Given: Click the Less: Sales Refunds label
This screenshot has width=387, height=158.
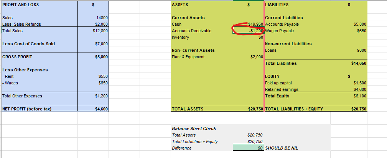Looking at the screenshot, I should 21,24.
